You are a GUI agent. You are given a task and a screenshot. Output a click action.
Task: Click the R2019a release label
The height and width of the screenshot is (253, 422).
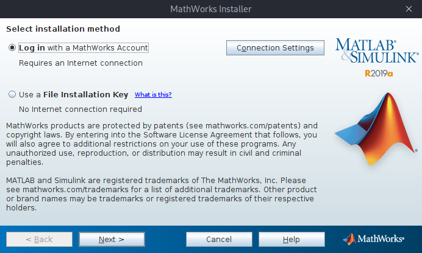pos(379,73)
